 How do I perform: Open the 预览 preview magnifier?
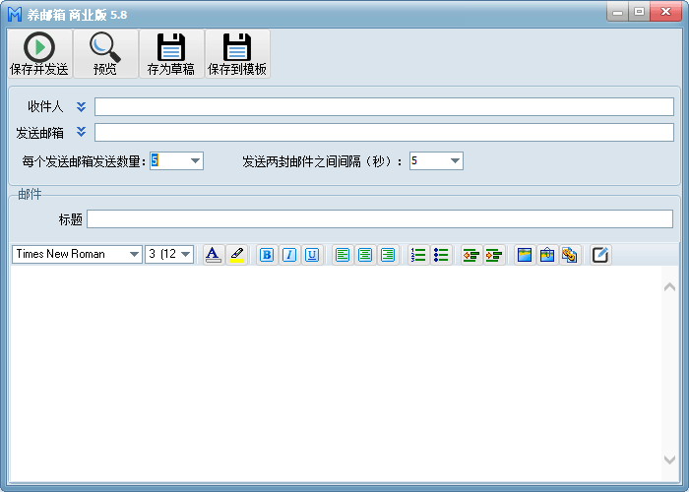[x=105, y=54]
